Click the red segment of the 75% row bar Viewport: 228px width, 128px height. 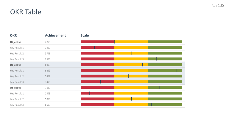pos(97,59)
